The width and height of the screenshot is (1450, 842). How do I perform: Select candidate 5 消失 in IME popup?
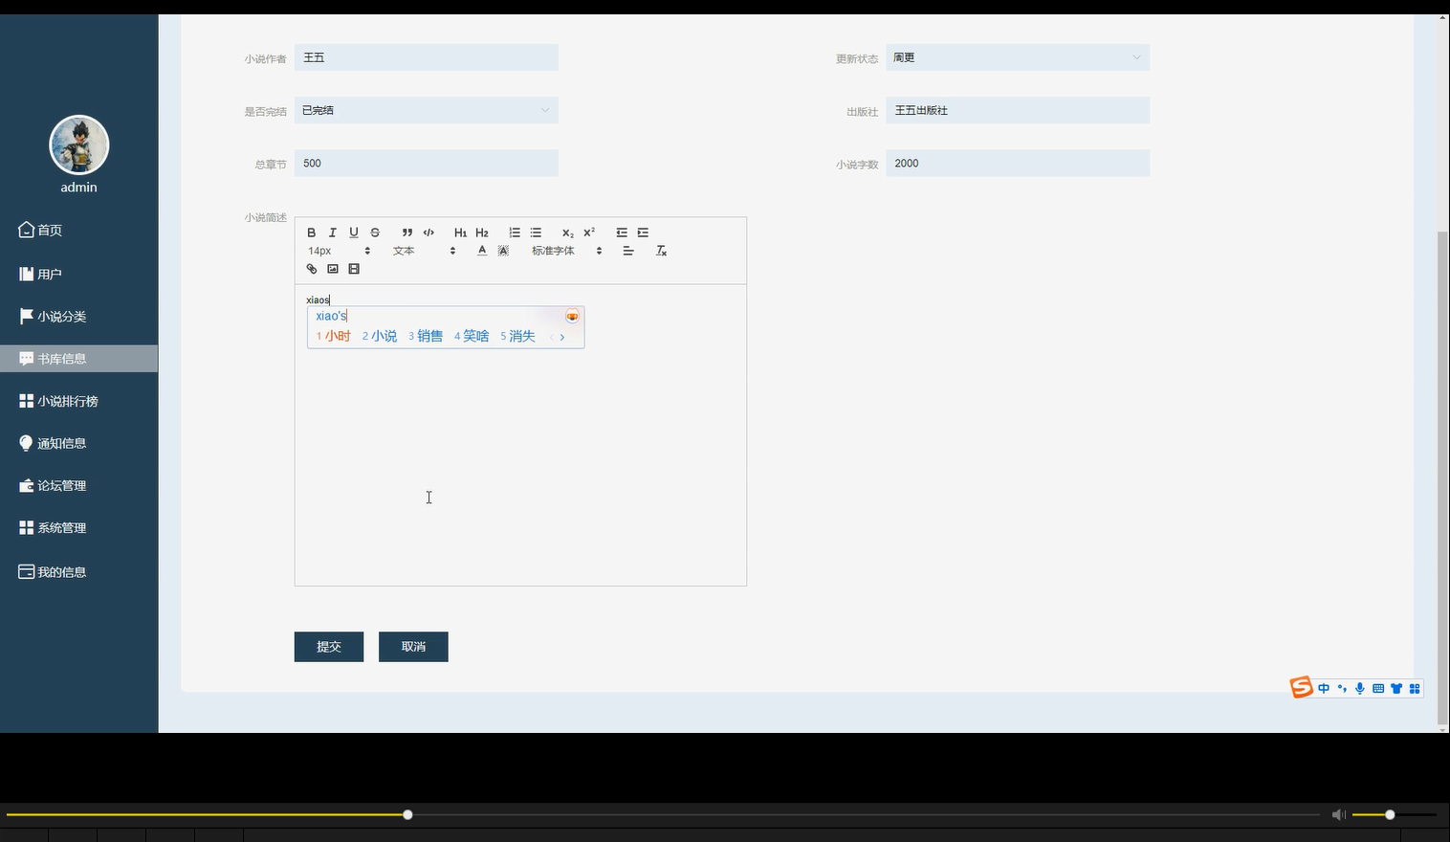(x=517, y=336)
